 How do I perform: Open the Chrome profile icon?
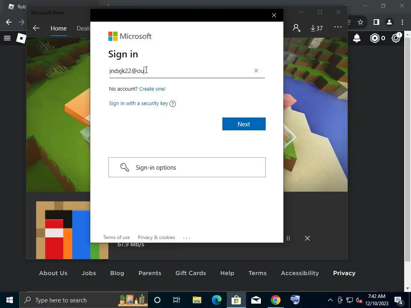pyautogui.click(x=389, y=22)
